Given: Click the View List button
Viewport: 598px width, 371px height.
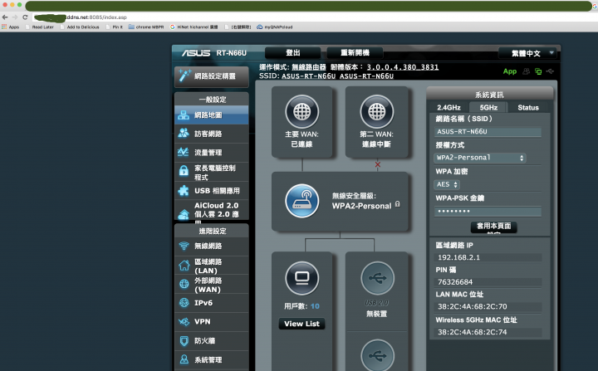Looking at the screenshot, I should (x=301, y=324).
